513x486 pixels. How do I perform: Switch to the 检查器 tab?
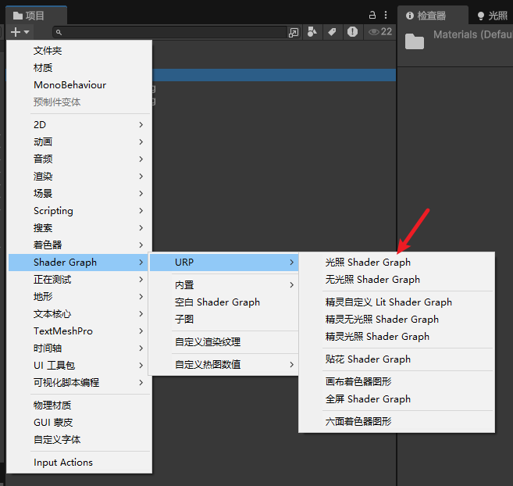point(433,16)
